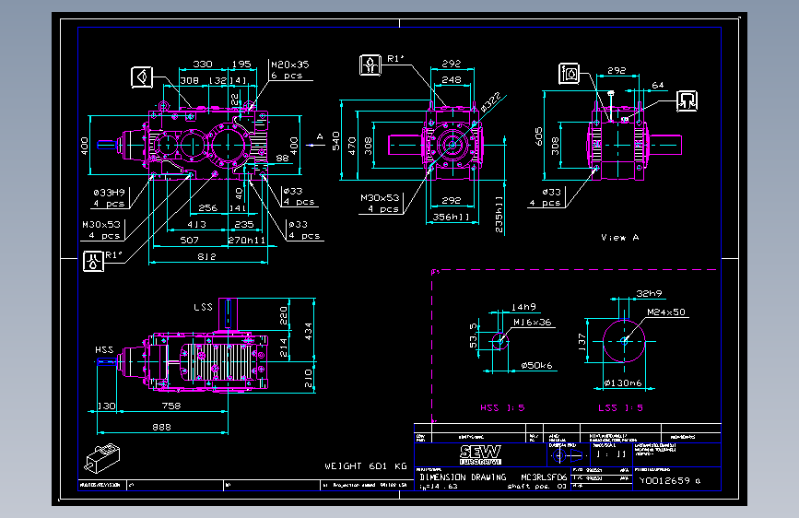Select dimension 64 on View A

658,85
